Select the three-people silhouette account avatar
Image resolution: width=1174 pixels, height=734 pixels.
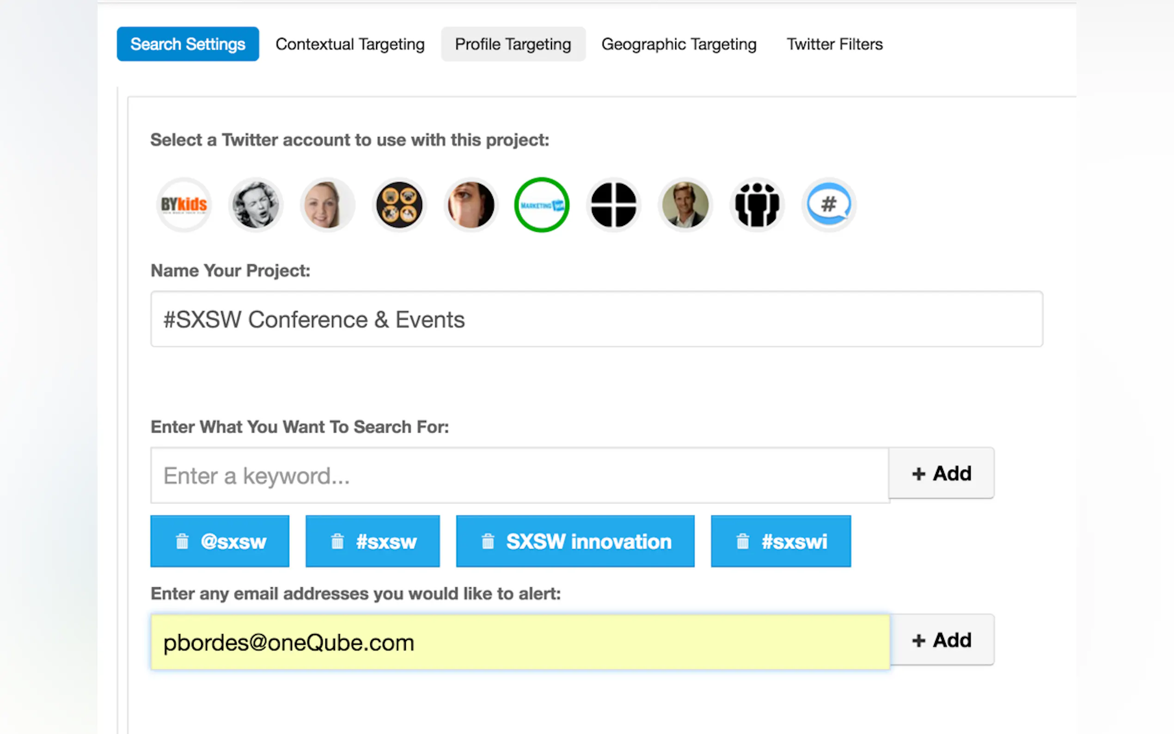pos(757,205)
